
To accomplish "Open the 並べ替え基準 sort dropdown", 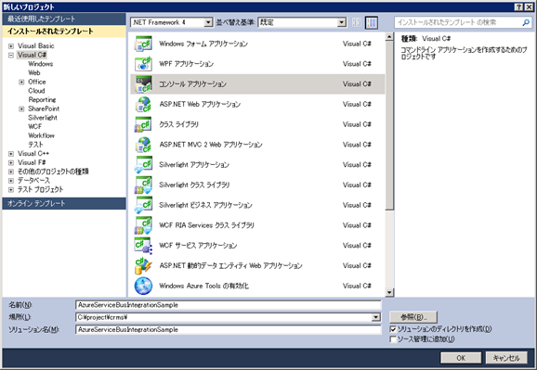I will click(x=341, y=22).
